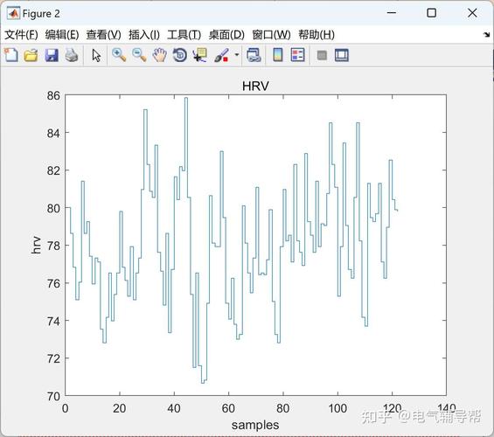
Task: Click the New Figure icon
Action: (11, 55)
